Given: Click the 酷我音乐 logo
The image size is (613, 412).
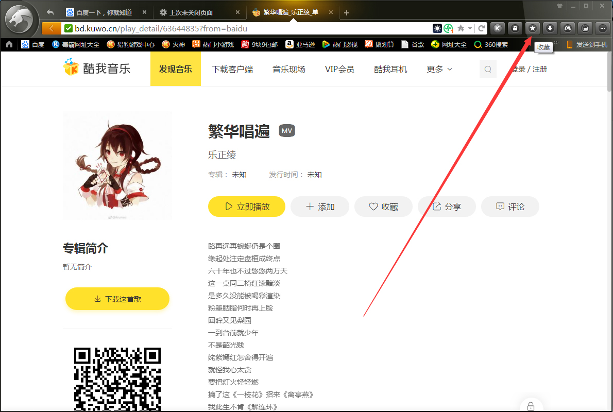Looking at the screenshot, I should click(x=96, y=68).
